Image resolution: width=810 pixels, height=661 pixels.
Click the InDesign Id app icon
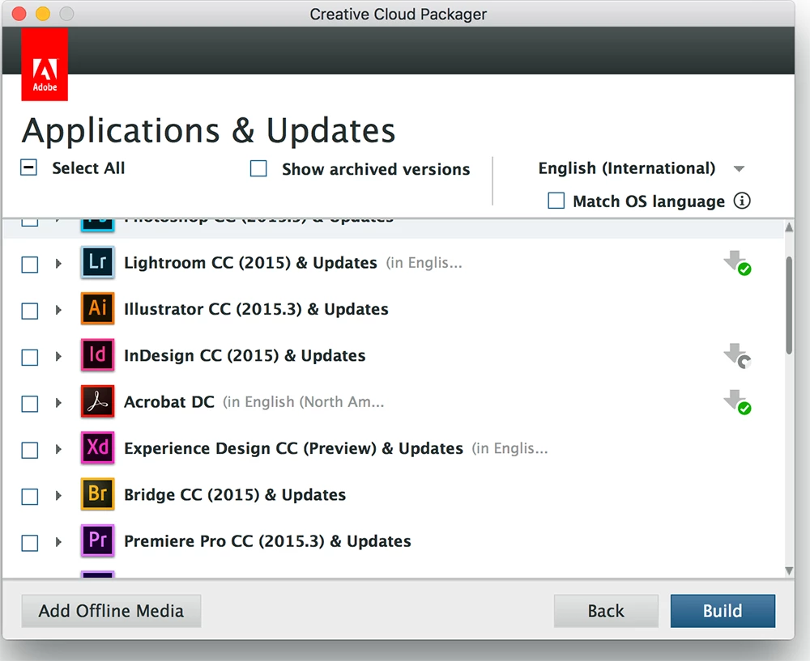pos(98,355)
